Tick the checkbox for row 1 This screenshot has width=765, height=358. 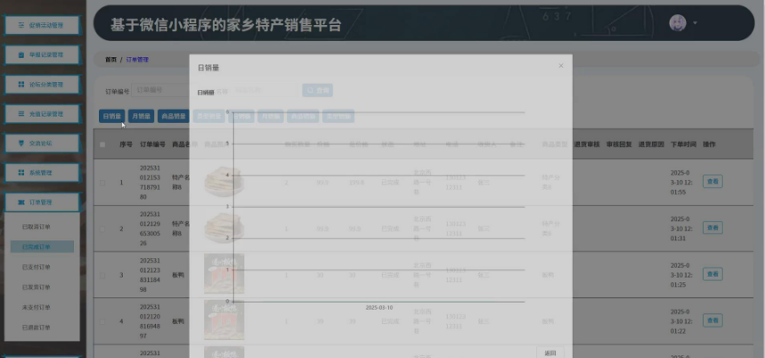click(102, 183)
